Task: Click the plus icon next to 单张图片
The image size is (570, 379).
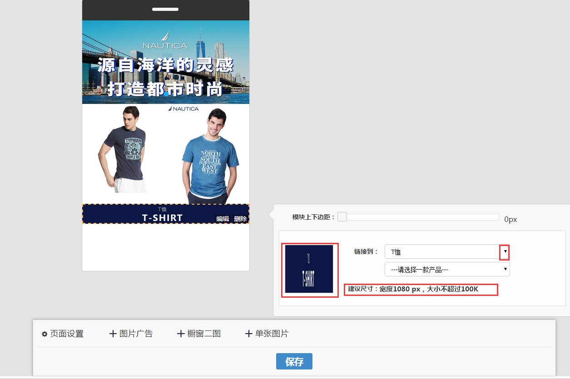Action: (248, 334)
